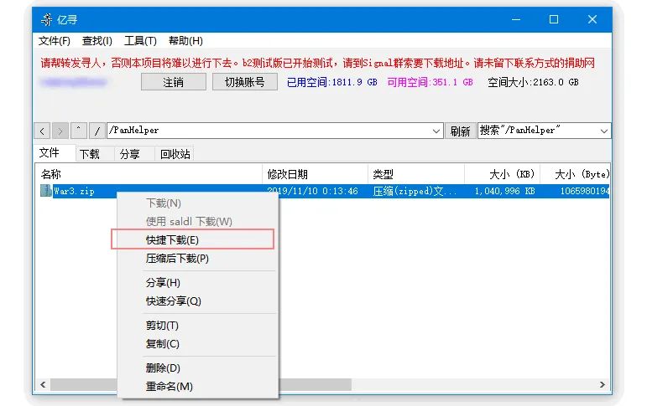The image size is (647, 406).
Task: Sort by 类型 column header
Action: click(x=416, y=174)
